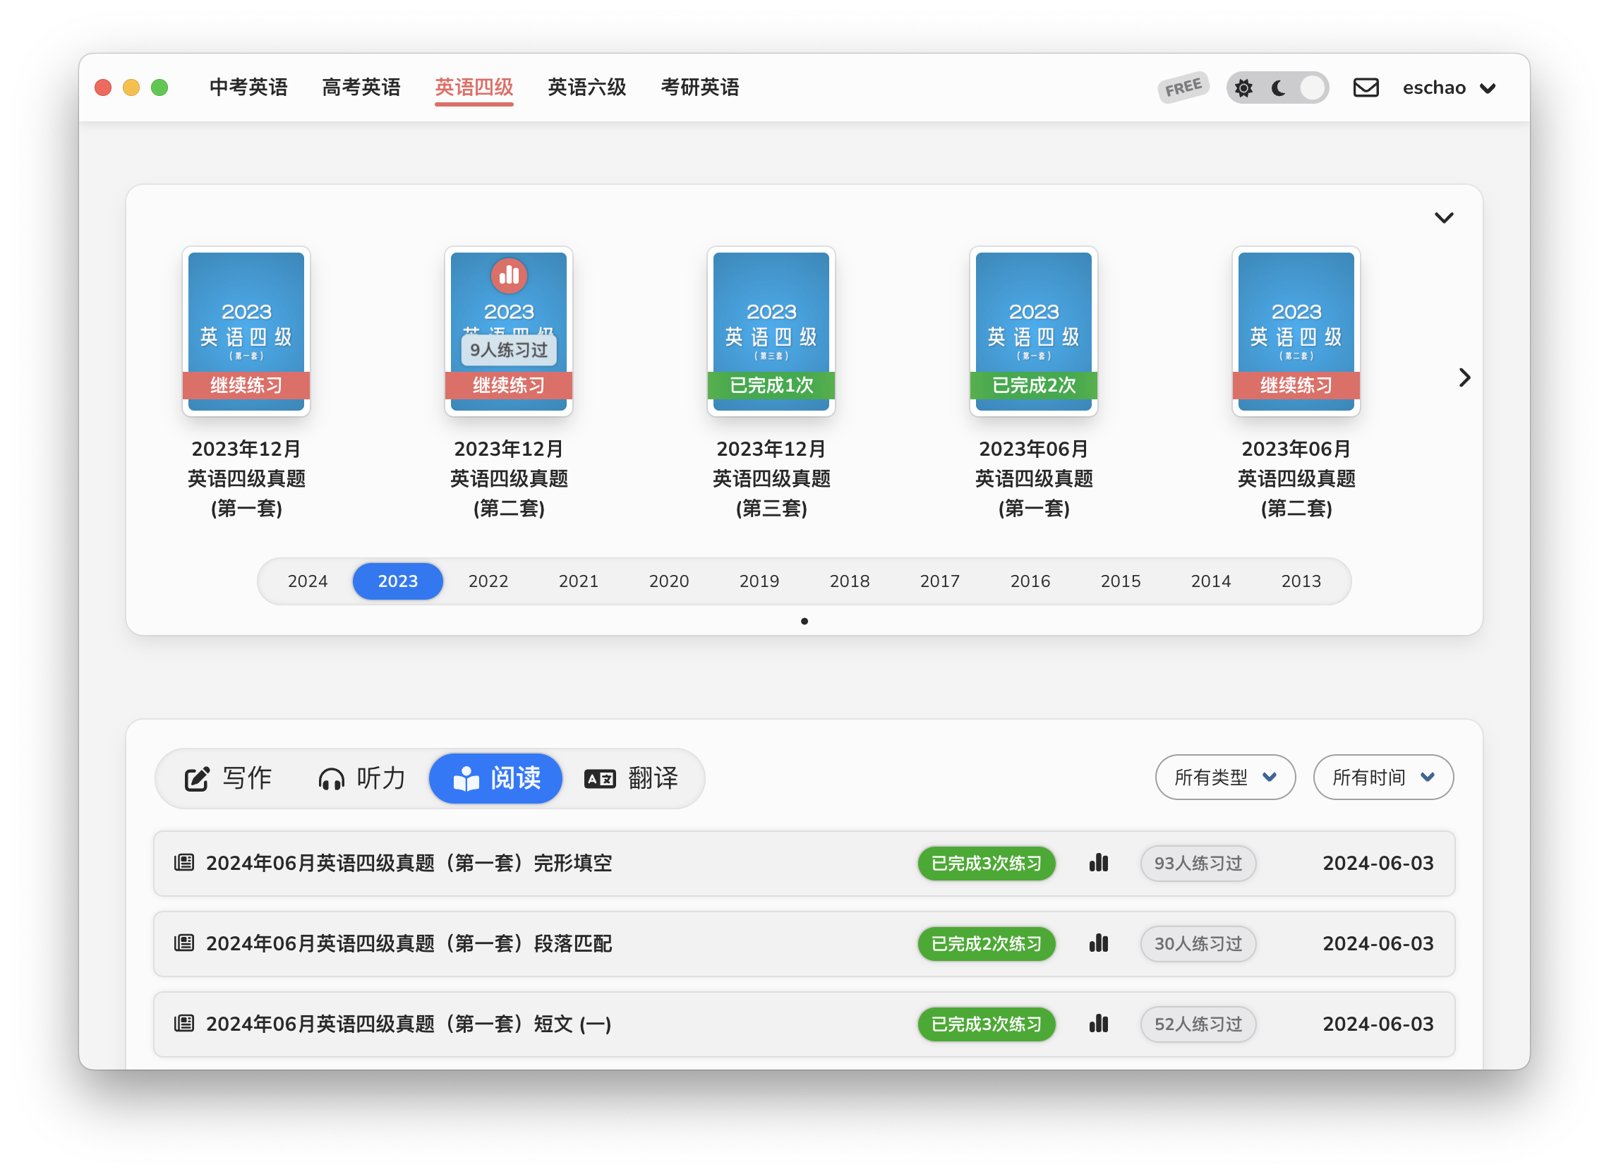Click document icon of 完形填空 row
The height and width of the screenshot is (1174, 1609).
184,863
